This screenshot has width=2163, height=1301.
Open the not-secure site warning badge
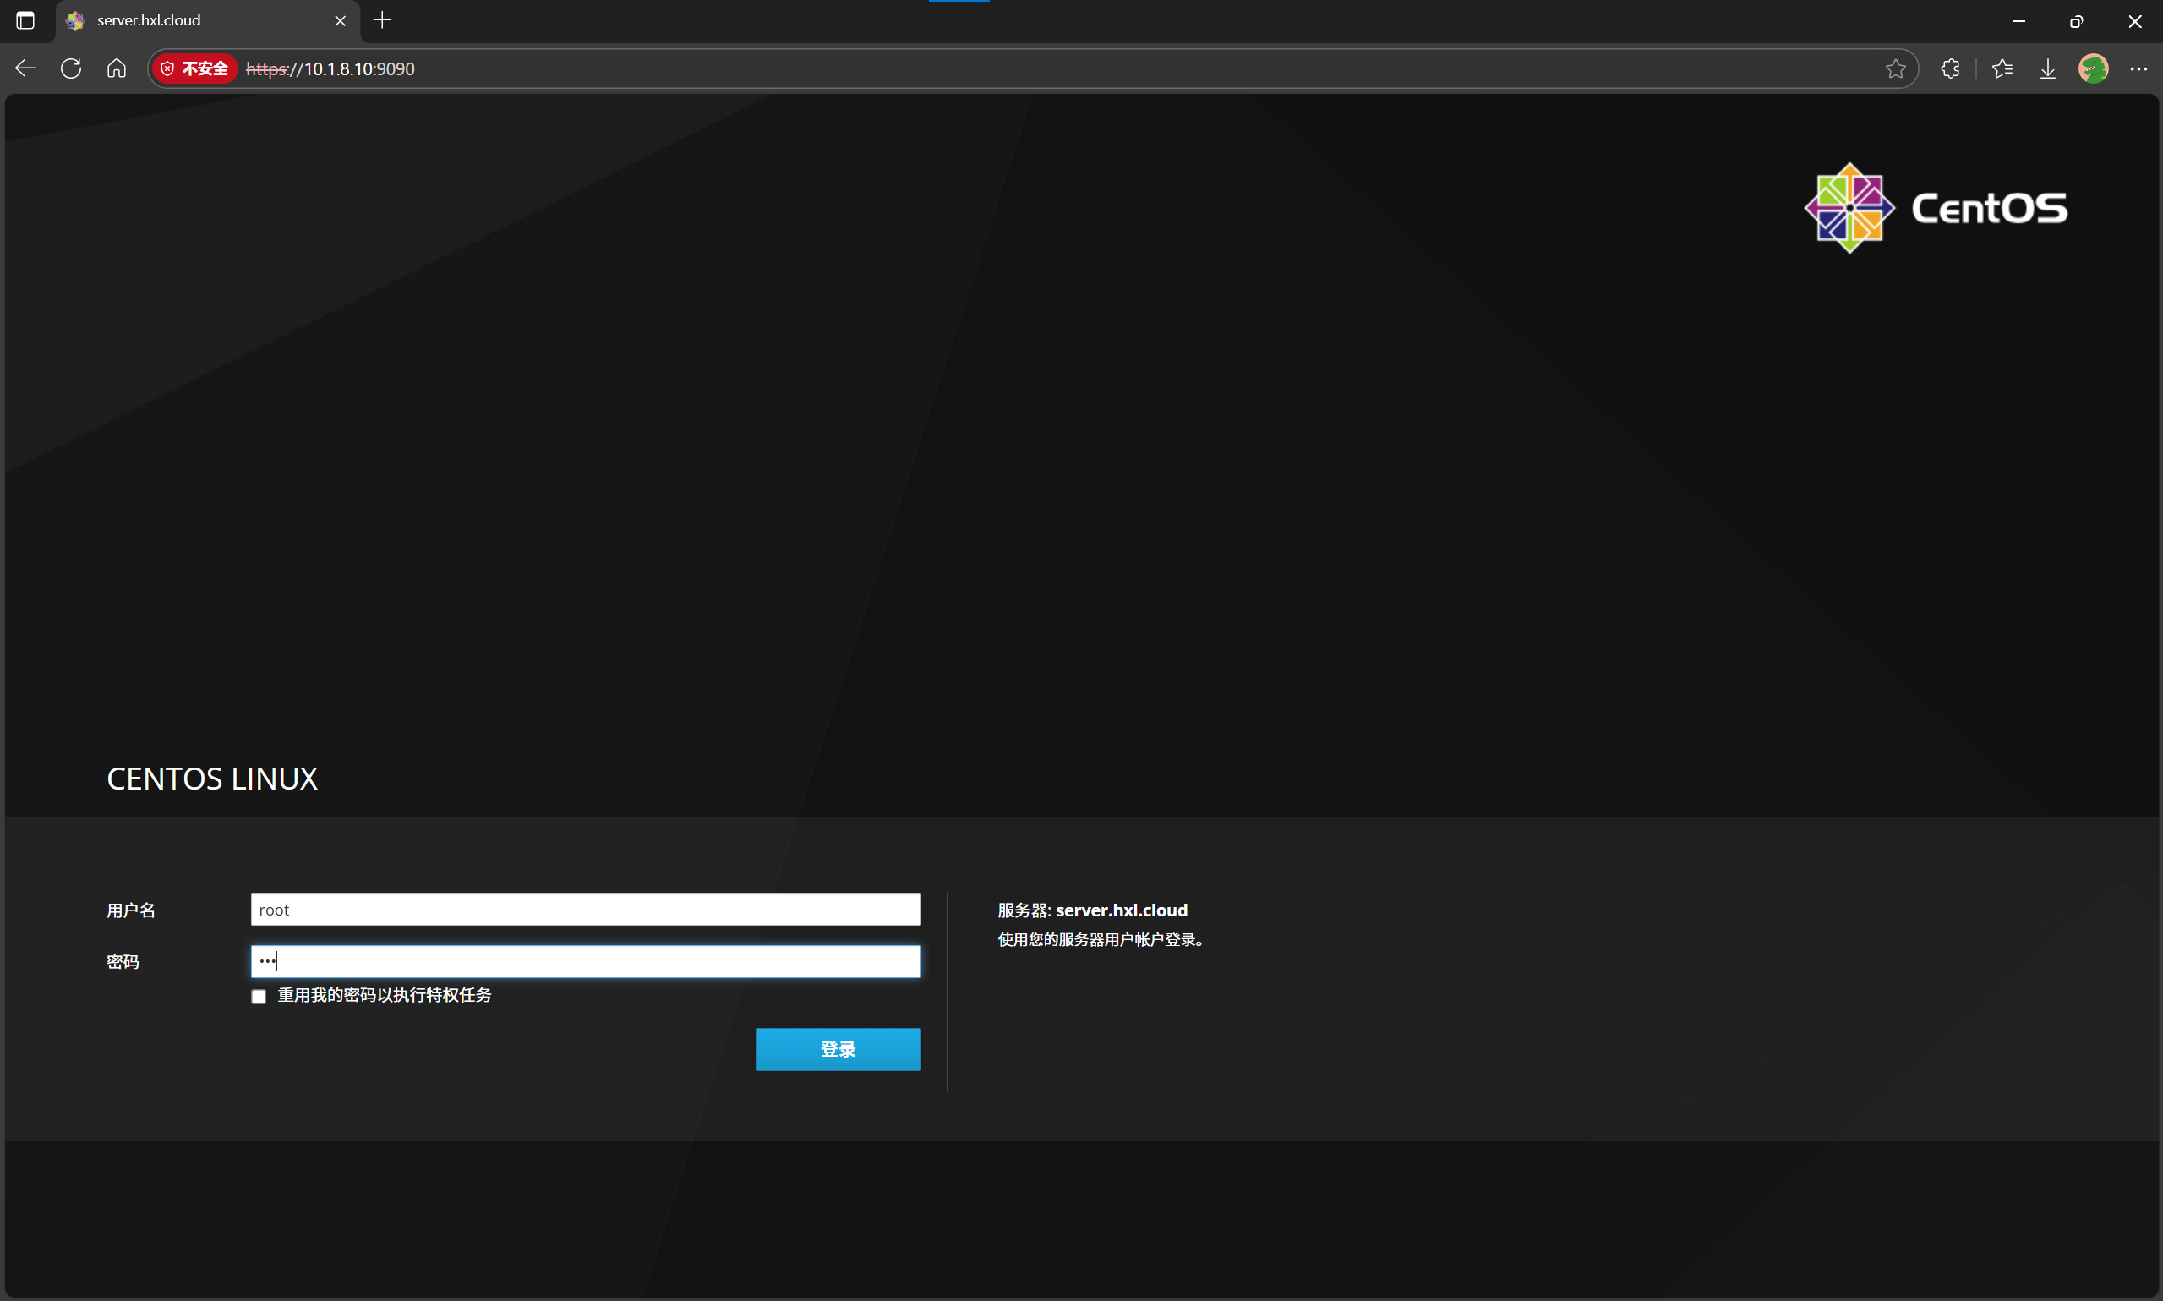[x=194, y=68]
